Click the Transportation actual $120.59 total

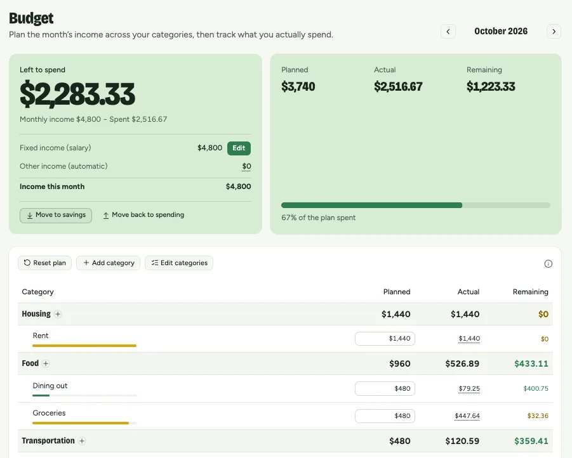click(462, 442)
